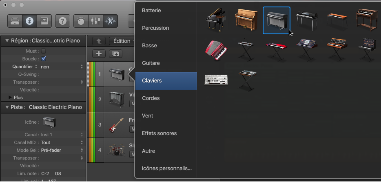Click the C-2 low note limit value
The image size is (381, 182).
[45, 173]
